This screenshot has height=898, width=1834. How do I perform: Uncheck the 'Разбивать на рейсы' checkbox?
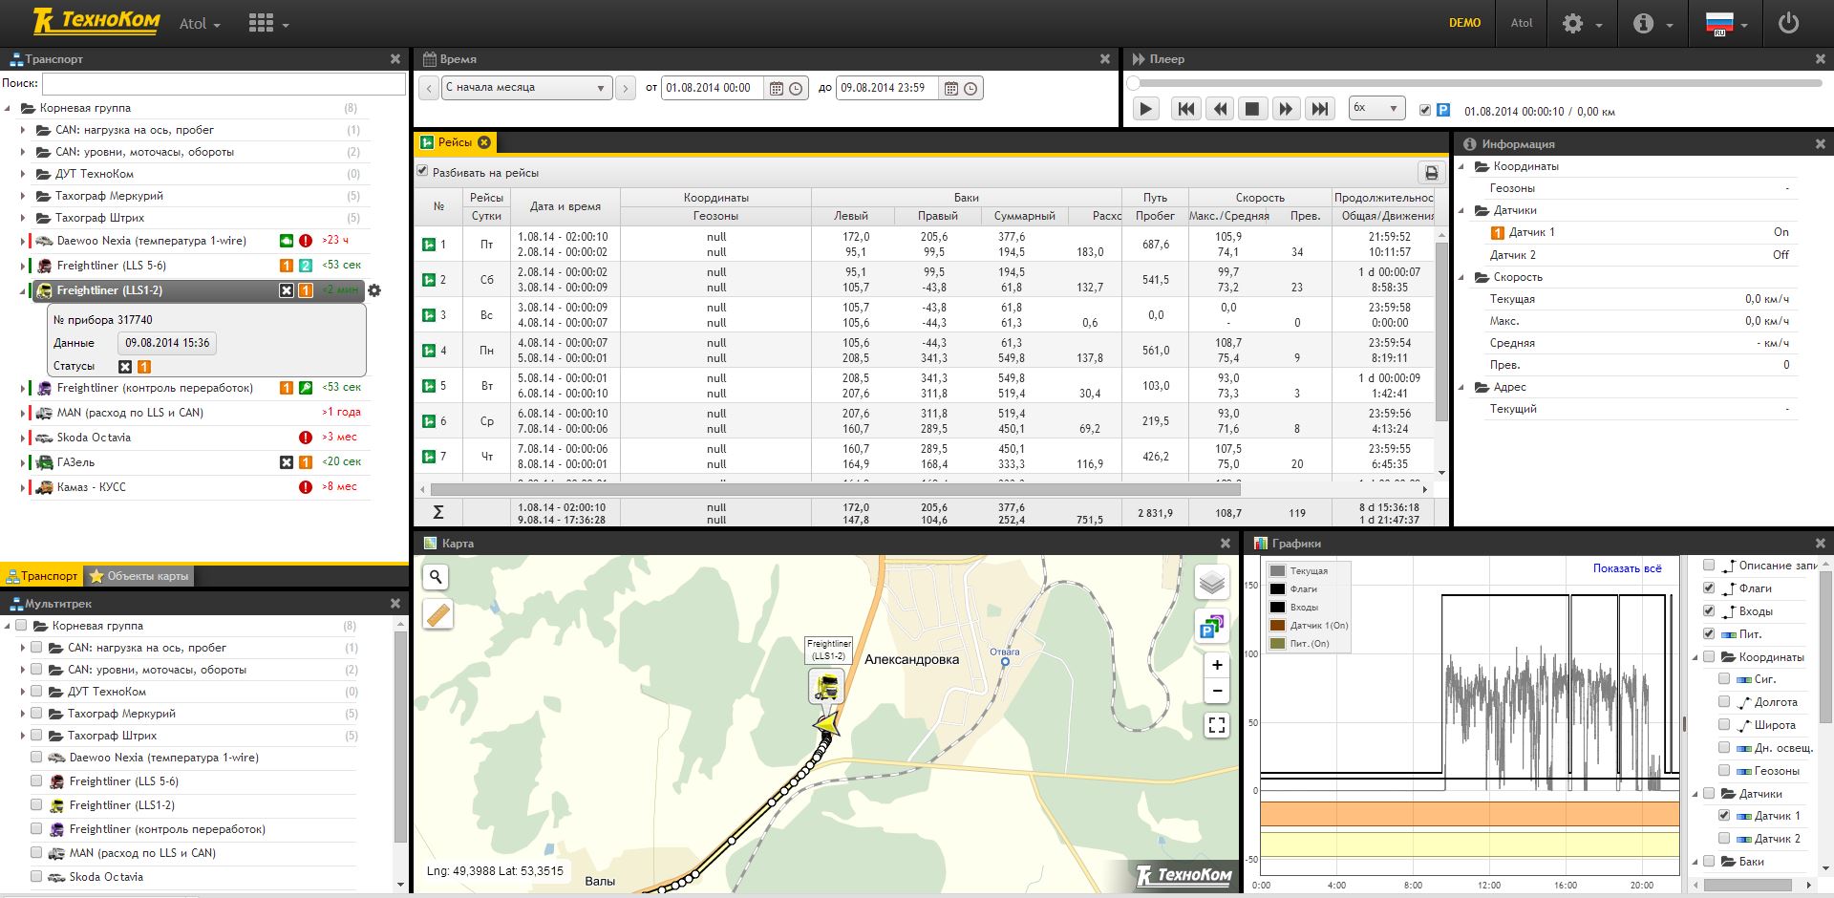[423, 172]
